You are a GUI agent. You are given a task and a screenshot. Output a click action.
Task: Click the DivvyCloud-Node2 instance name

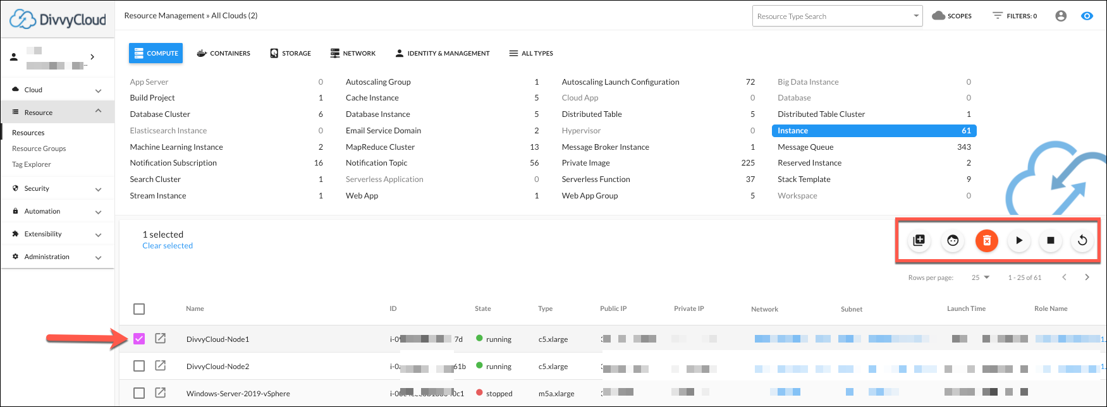[218, 367]
